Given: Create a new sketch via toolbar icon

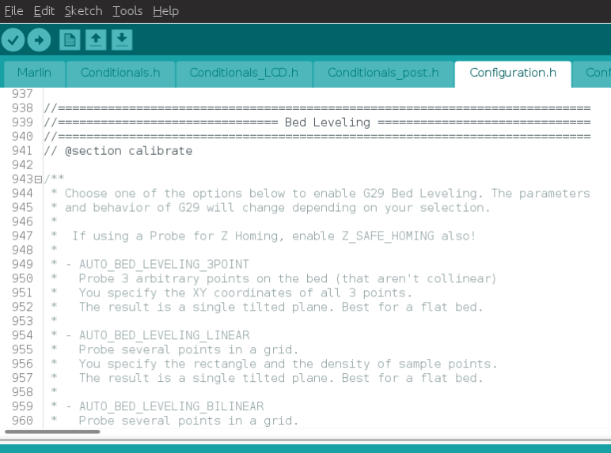Looking at the screenshot, I should tap(70, 40).
